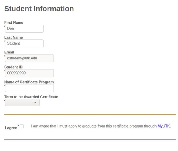
Task: Click the "First Name" label
Action: pos(14,23)
